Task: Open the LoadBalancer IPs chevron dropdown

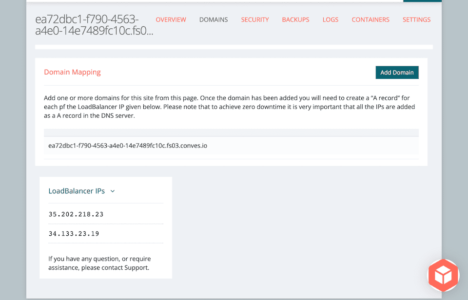Action: [113, 191]
